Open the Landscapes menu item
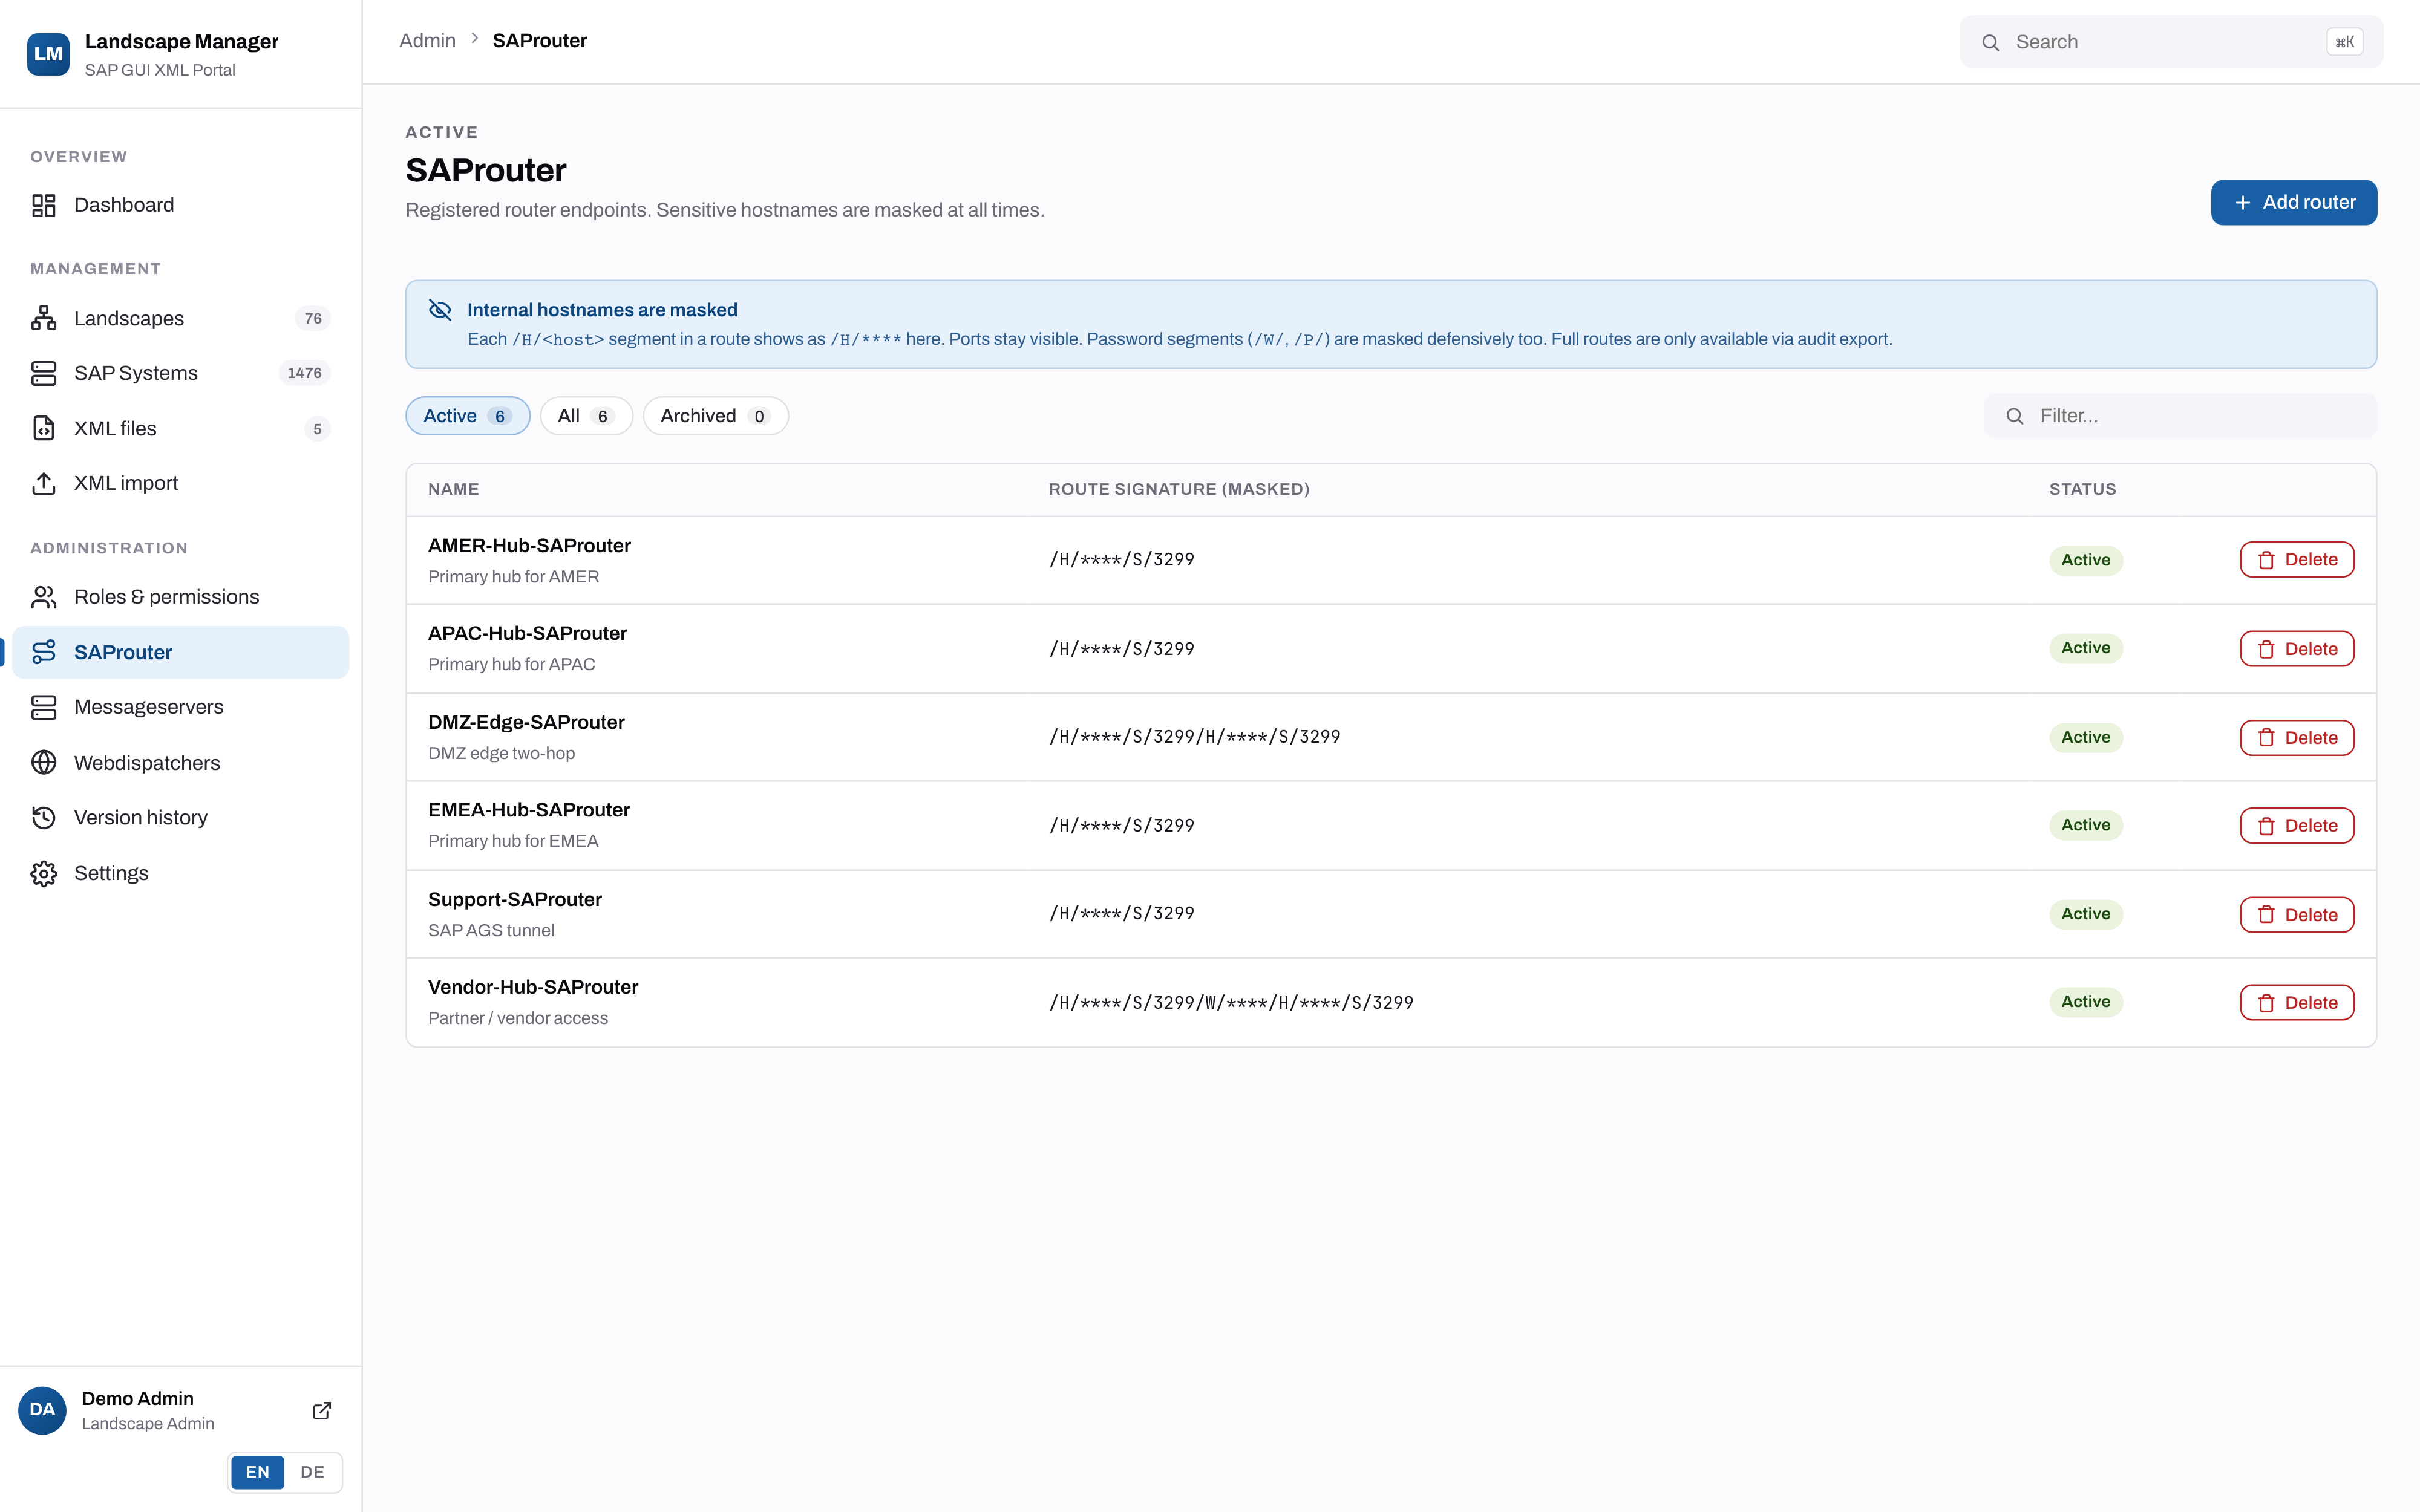 (x=181, y=318)
